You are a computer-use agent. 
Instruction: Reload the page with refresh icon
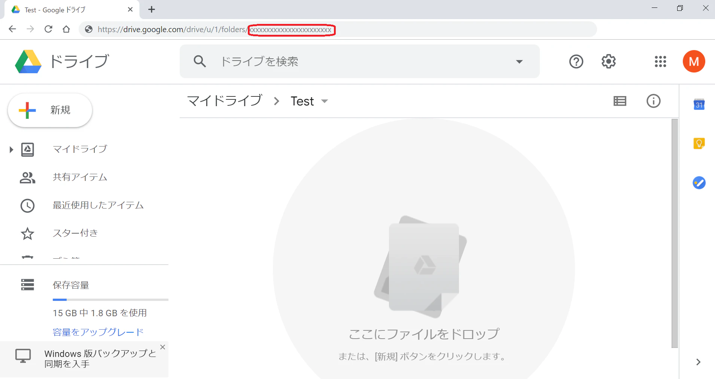click(x=48, y=29)
